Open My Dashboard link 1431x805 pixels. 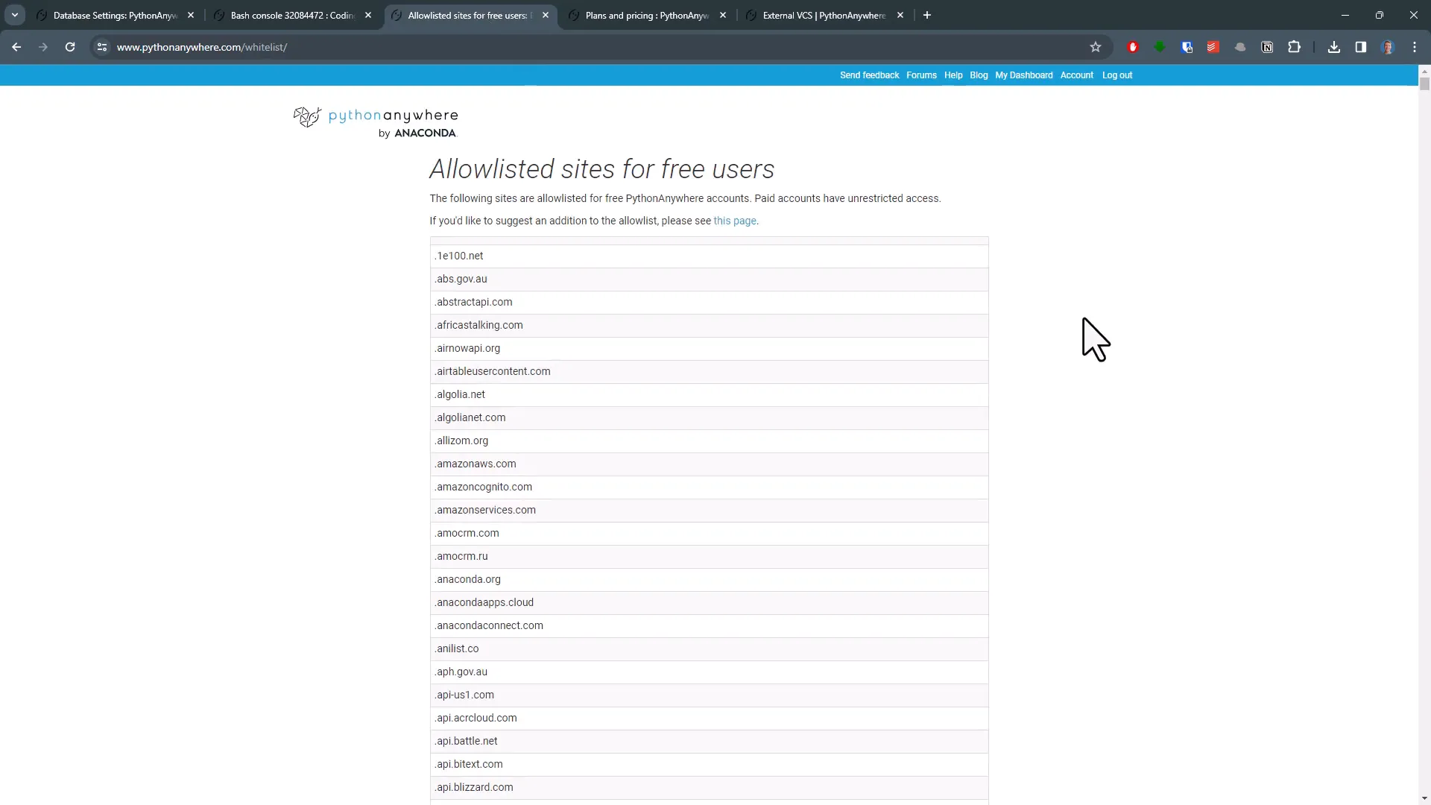click(1023, 75)
